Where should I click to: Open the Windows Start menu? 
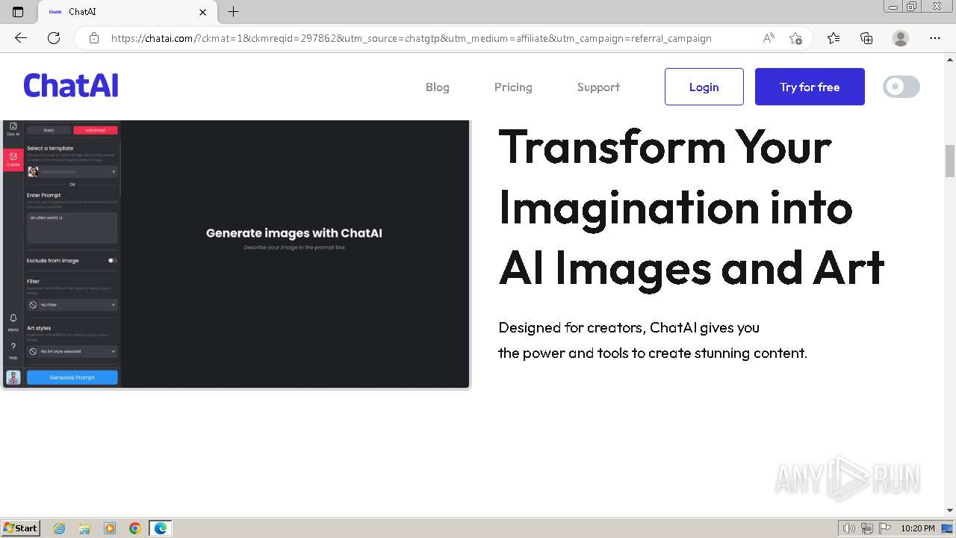(20, 528)
